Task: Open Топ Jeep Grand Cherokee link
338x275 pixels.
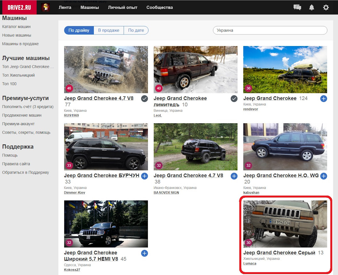Action: click(x=28, y=66)
